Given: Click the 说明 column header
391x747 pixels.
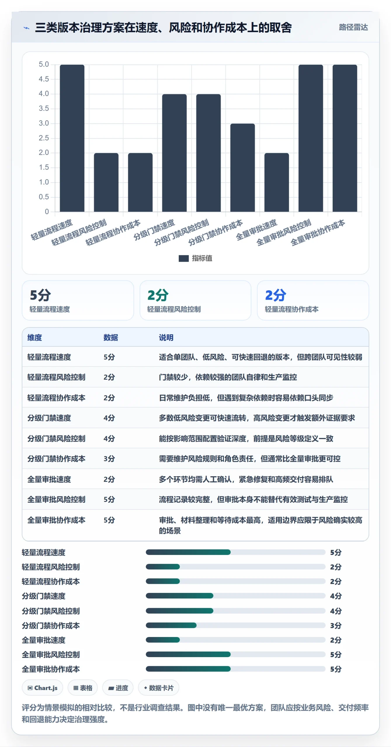Looking at the screenshot, I should pos(166,338).
